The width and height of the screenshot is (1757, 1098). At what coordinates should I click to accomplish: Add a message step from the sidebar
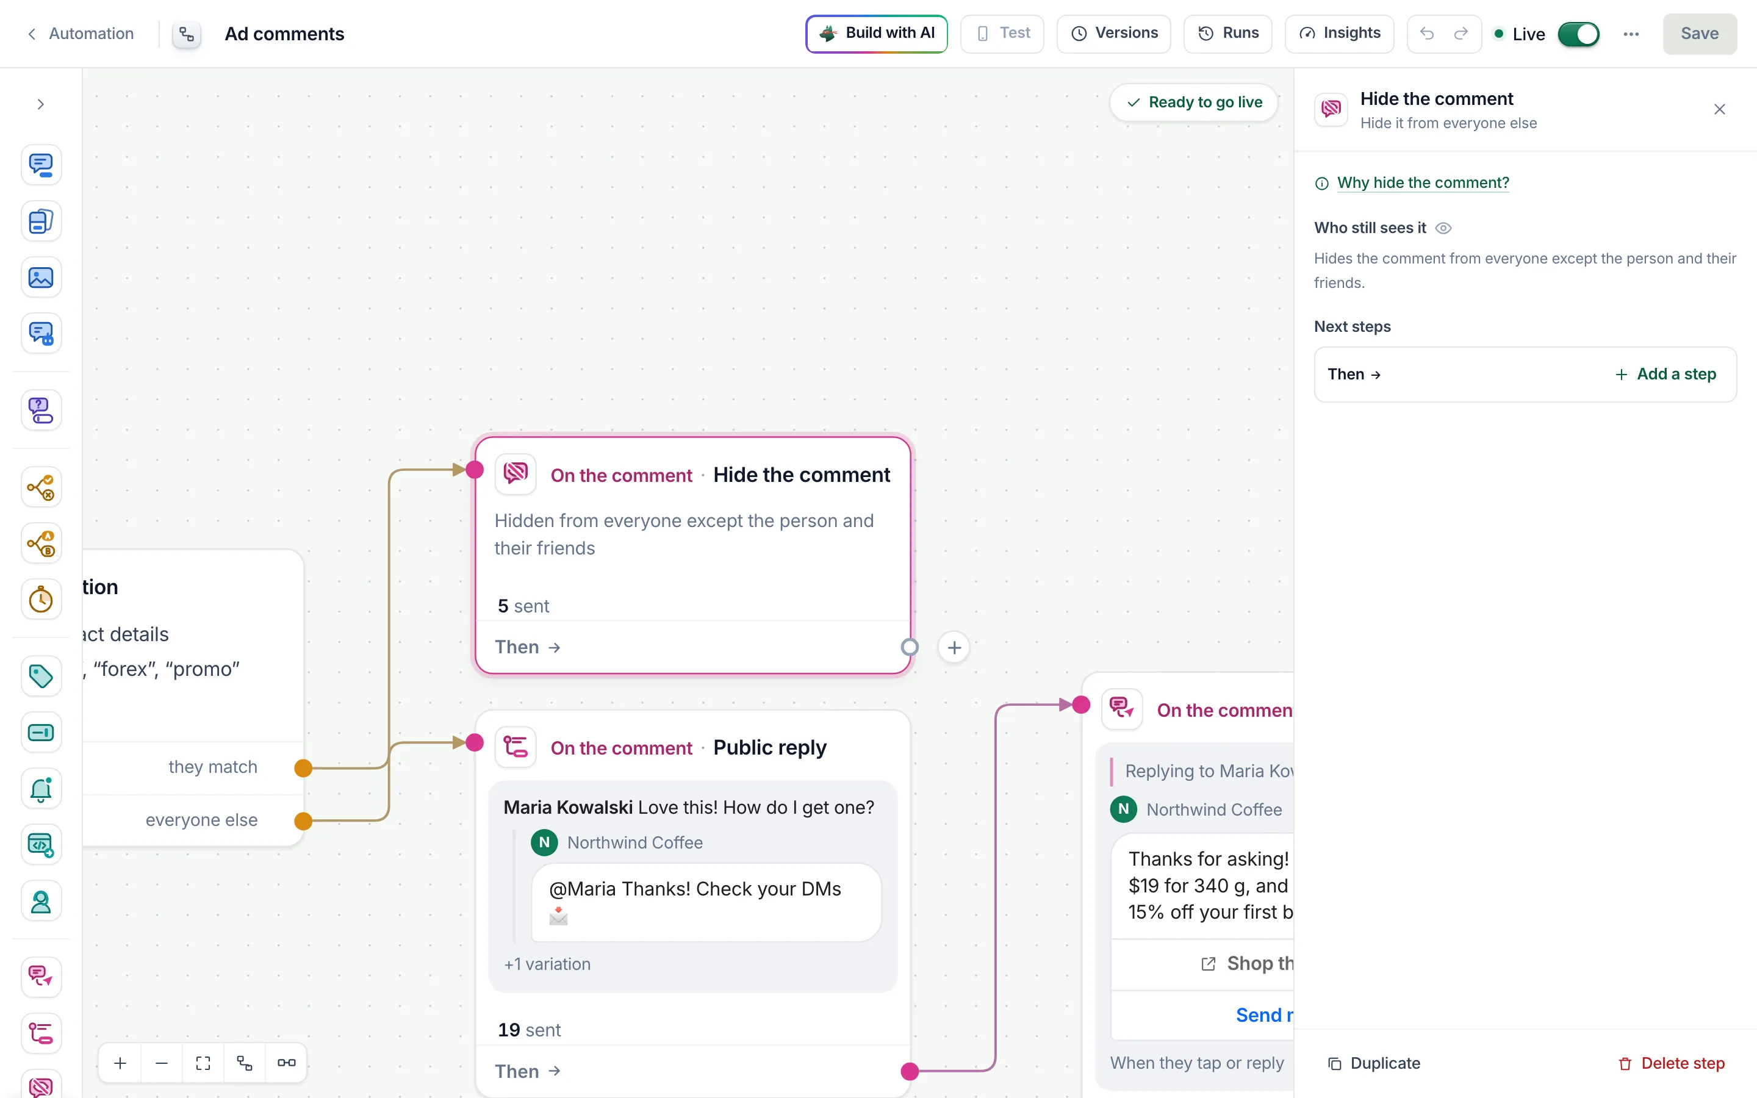coord(41,165)
